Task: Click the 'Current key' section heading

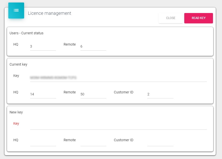Action: pos(18,64)
